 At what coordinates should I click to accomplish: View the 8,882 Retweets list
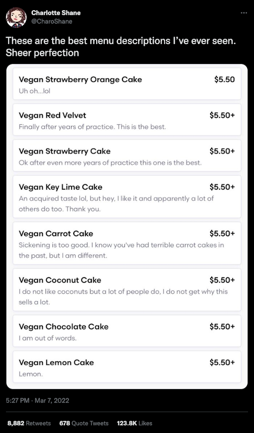point(29,423)
